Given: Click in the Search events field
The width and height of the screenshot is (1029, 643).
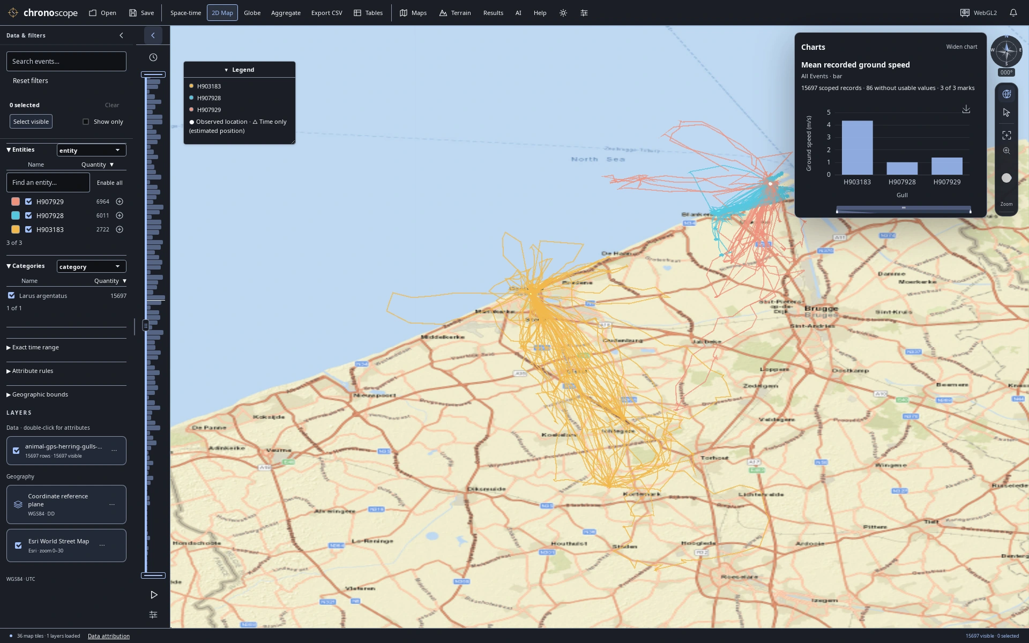Looking at the screenshot, I should click(x=66, y=61).
